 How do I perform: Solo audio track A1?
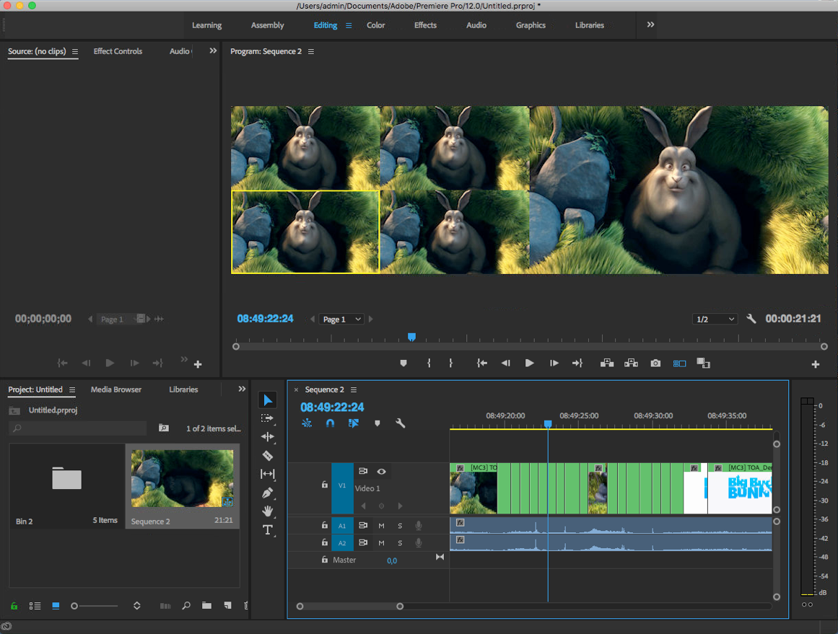point(400,526)
